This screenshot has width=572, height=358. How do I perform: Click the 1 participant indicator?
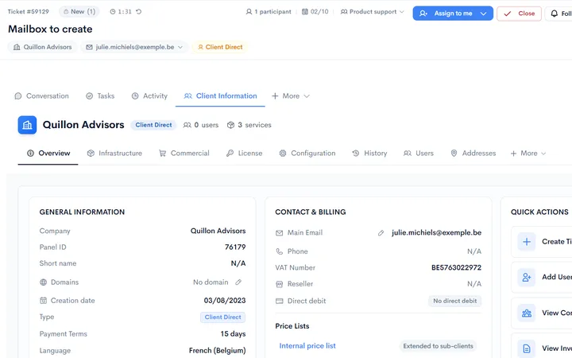click(x=269, y=12)
